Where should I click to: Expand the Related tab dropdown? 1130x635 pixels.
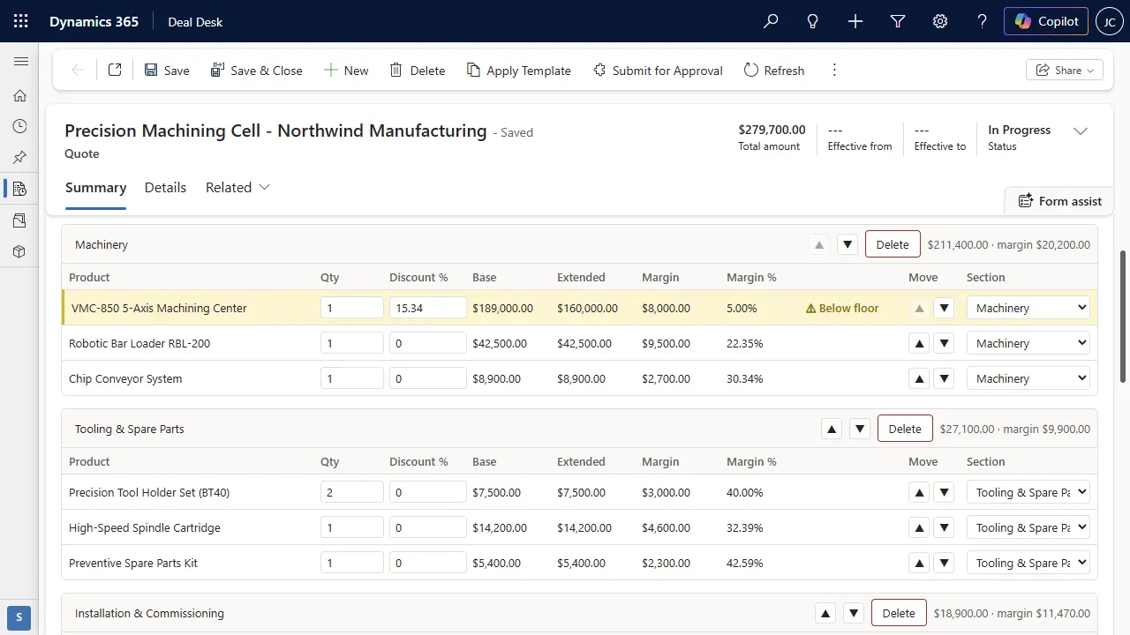[x=237, y=187]
